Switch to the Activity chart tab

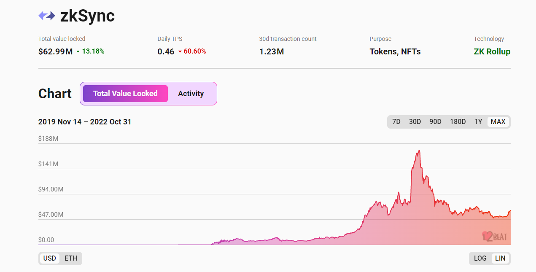coord(191,94)
